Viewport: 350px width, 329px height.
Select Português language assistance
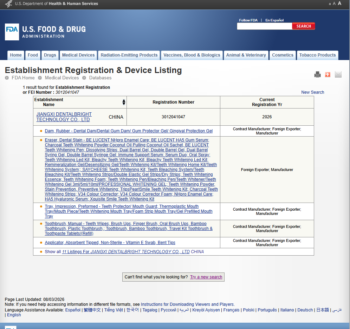coord(267,310)
